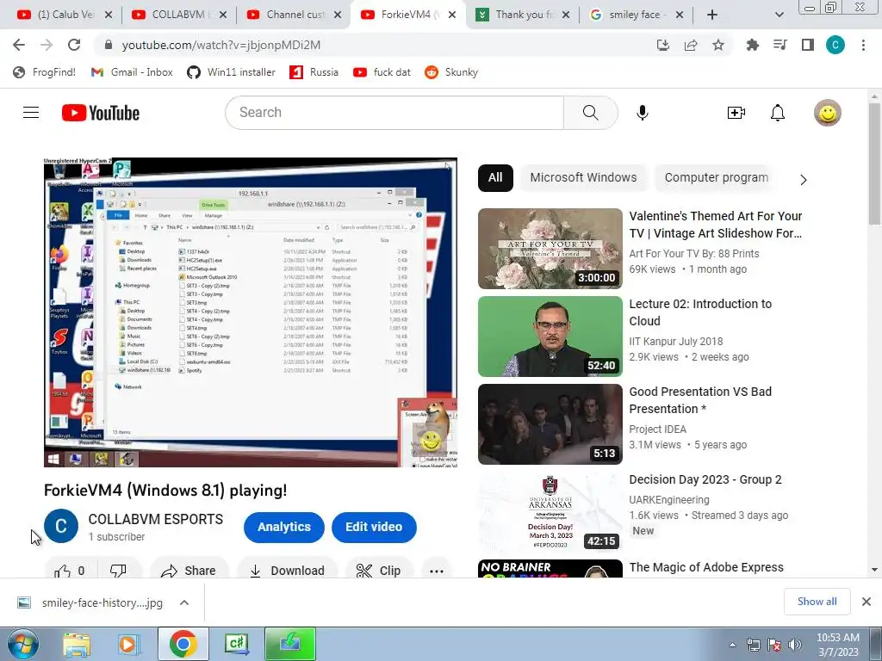Select the Microsoft Windows filter chip
This screenshot has height=661, width=882.
583,177
